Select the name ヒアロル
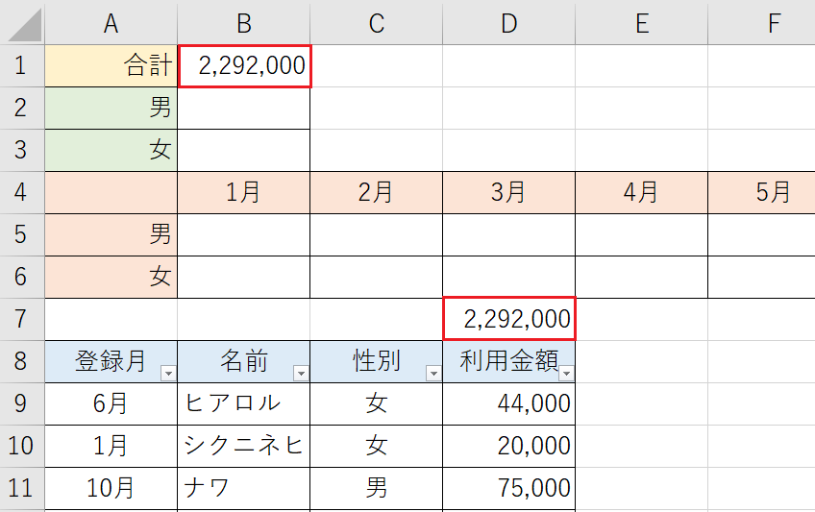Screen dimensions: 815x512 (244, 403)
